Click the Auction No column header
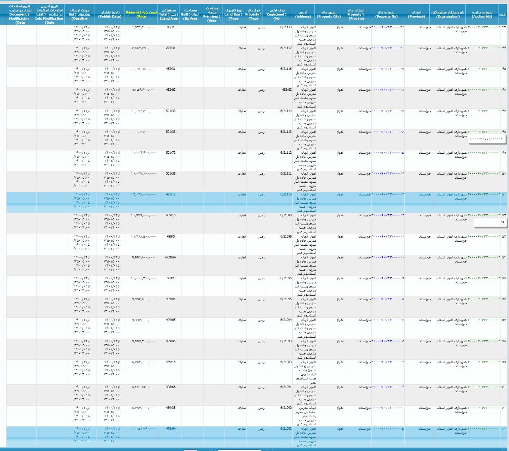The height and width of the screenshot is (451, 509). [x=482, y=14]
